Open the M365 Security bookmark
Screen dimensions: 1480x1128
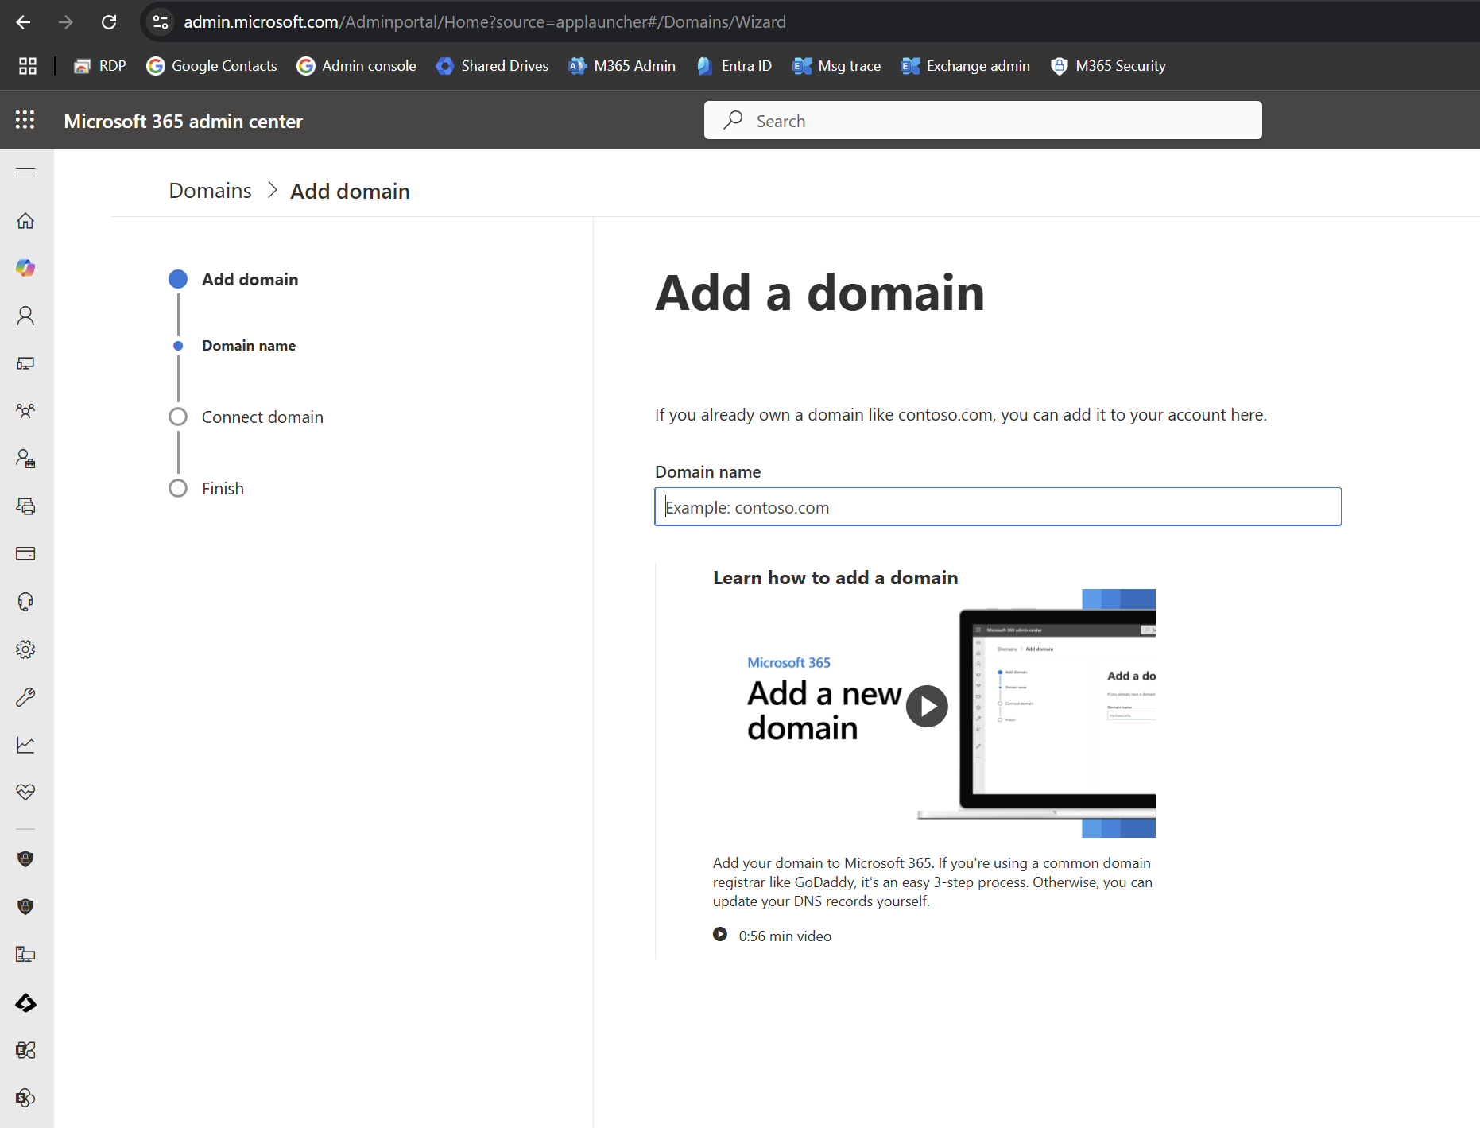(x=1108, y=66)
